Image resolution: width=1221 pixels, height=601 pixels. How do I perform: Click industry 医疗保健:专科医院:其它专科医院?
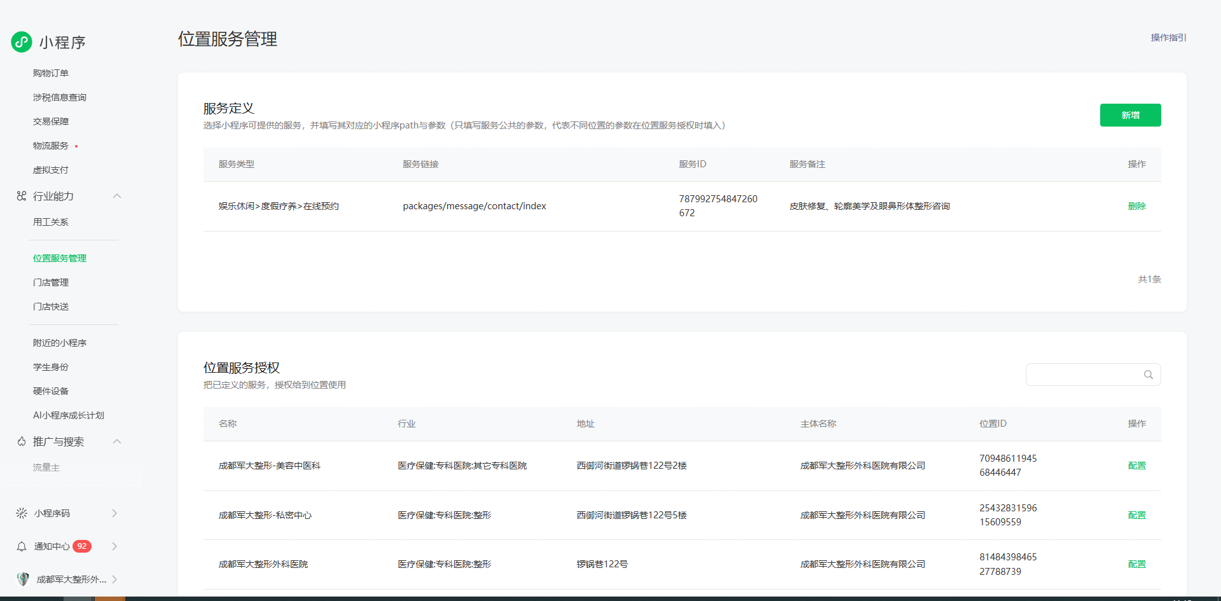462,466
